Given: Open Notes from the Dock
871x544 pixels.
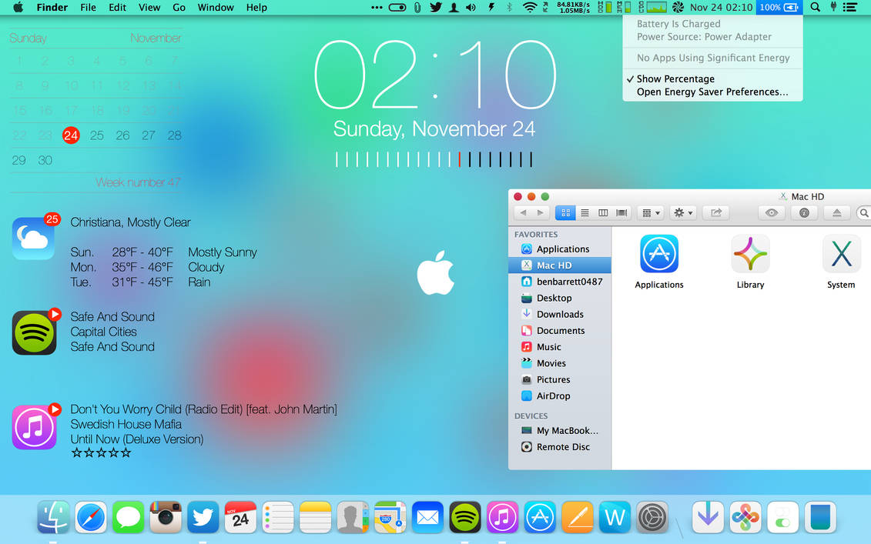Looking at the screenshot, I should 315,517.
